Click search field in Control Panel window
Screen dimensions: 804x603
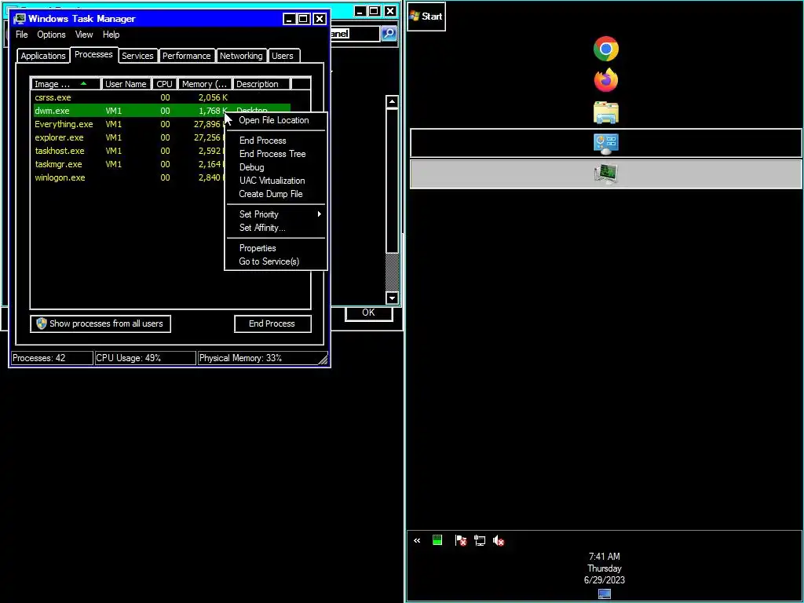click(x=356, y=34)
